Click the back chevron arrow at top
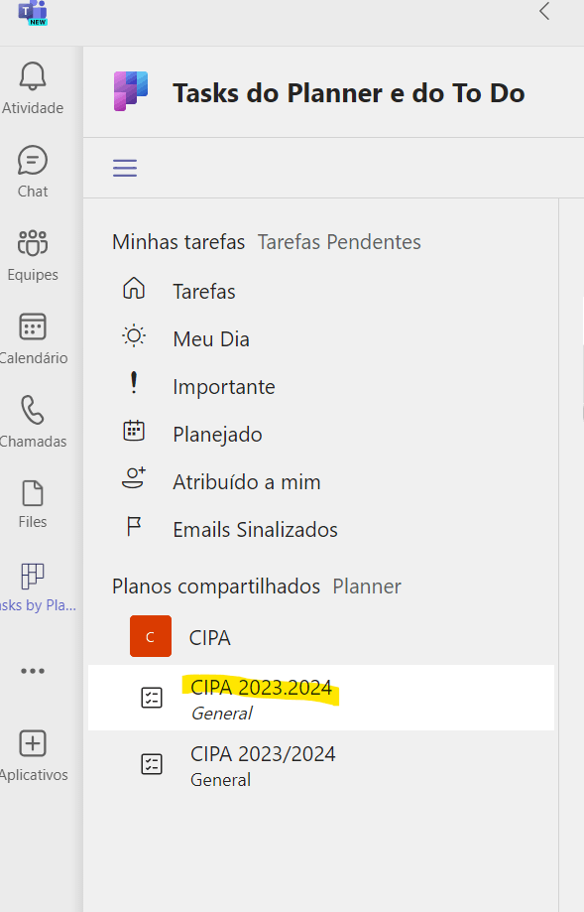Image resolution: width=584 pixels, height=912 pixels. pyautogui.click(x=544, y=11)
